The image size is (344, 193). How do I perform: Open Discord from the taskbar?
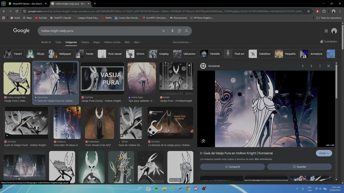coord(196,189)
